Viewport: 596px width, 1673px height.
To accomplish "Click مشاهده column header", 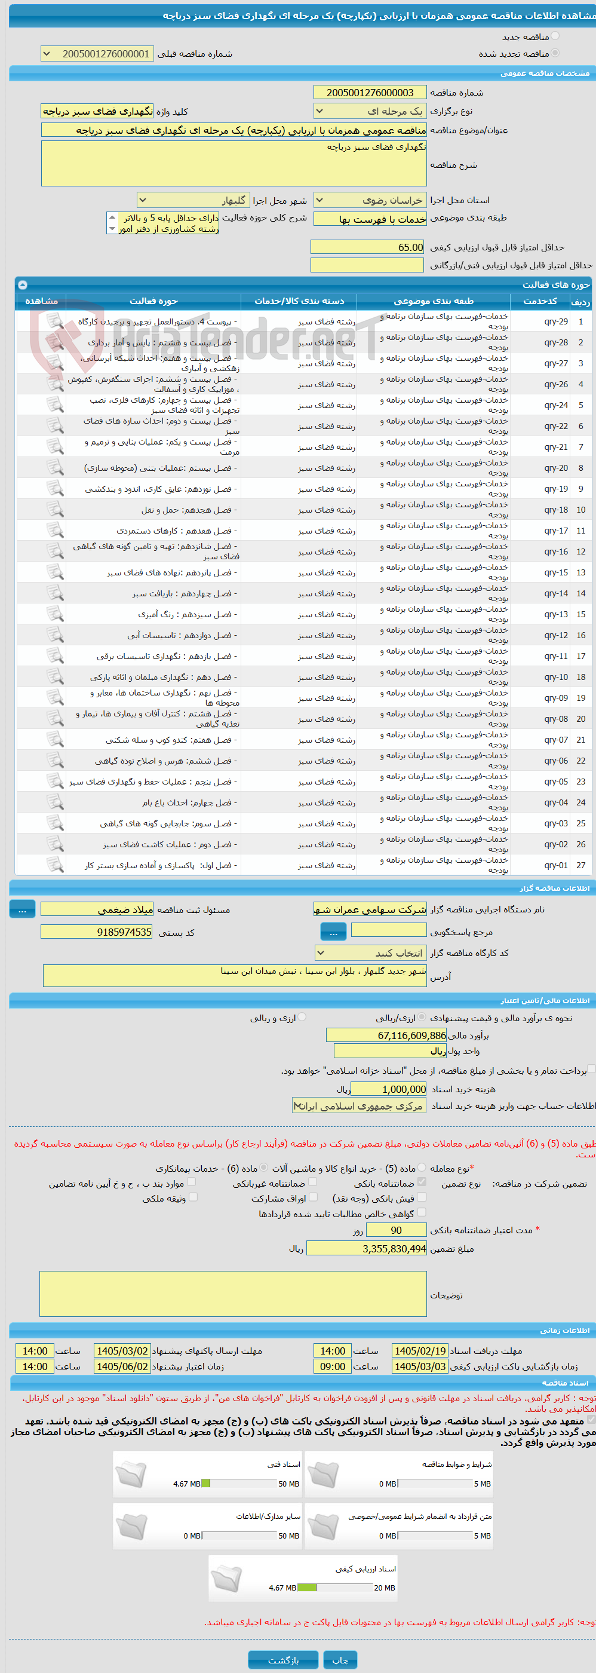I will (41, 301).
